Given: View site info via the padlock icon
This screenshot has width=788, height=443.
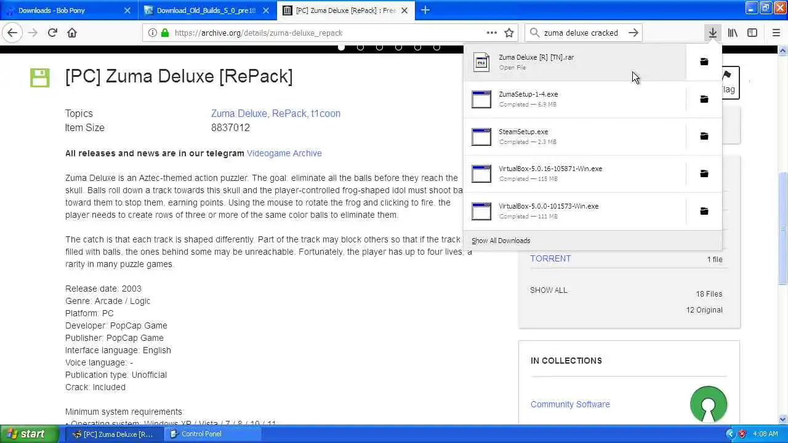Looking at the screenshot, I should [164, 33].
